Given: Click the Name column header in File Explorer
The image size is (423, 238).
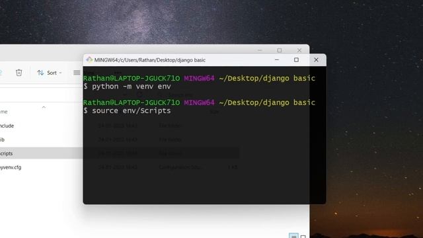Looking at the screenshot, I should coord(4,112).
